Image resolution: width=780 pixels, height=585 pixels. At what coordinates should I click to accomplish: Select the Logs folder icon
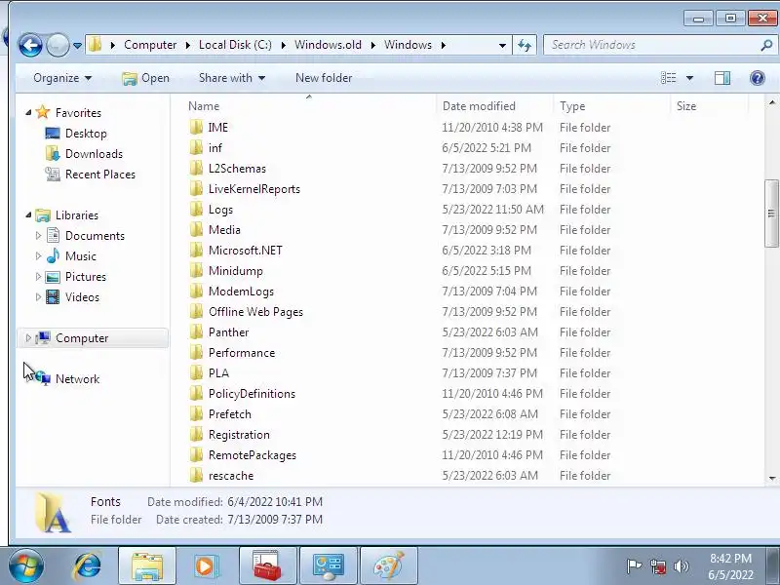[197, 210]
